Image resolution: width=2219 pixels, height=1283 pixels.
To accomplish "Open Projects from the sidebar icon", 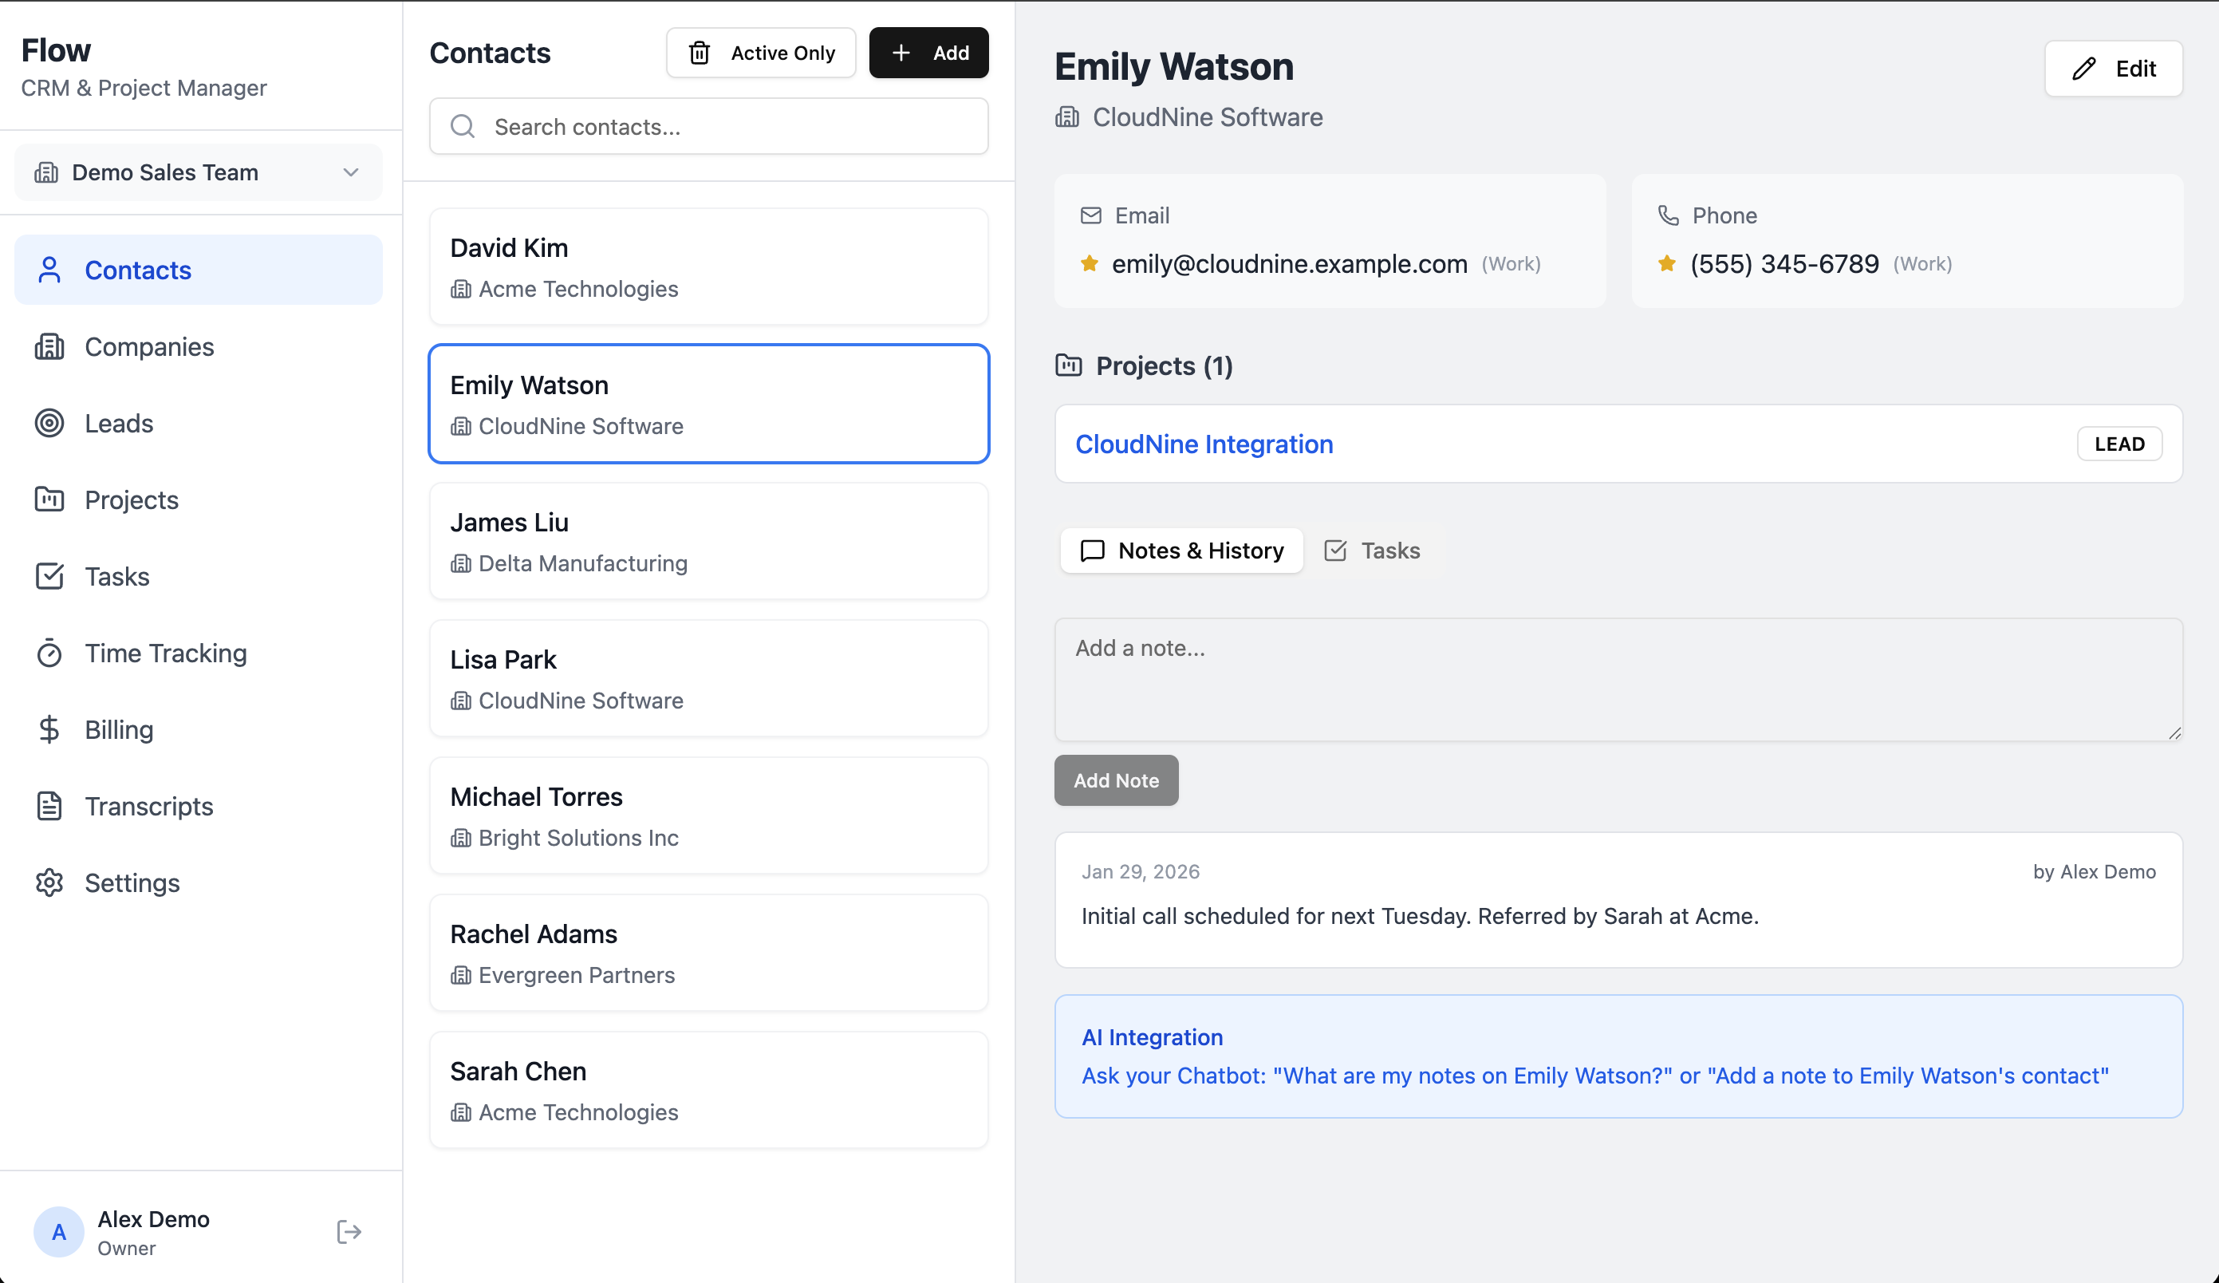I will click(x=49, y=499).
